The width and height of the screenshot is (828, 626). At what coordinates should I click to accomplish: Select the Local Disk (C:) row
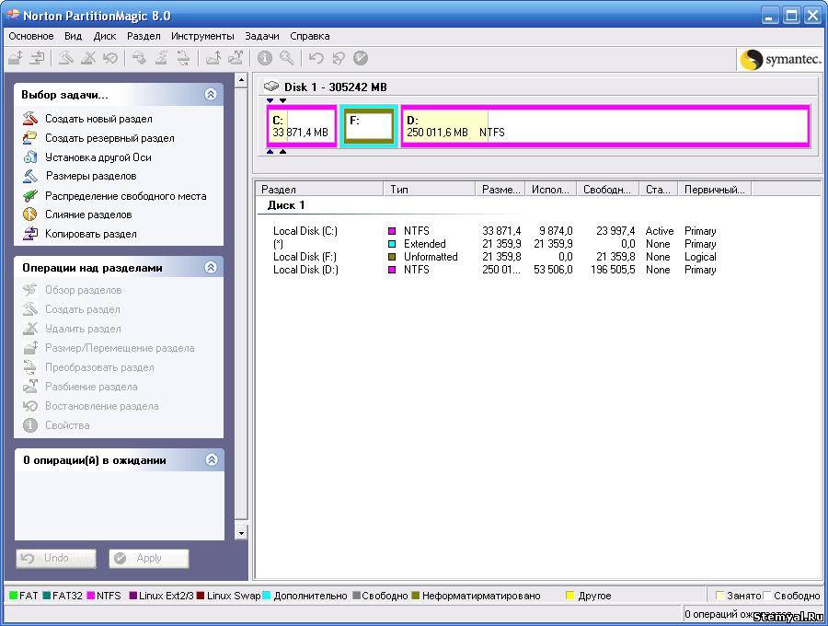click(x=494, y=231)
